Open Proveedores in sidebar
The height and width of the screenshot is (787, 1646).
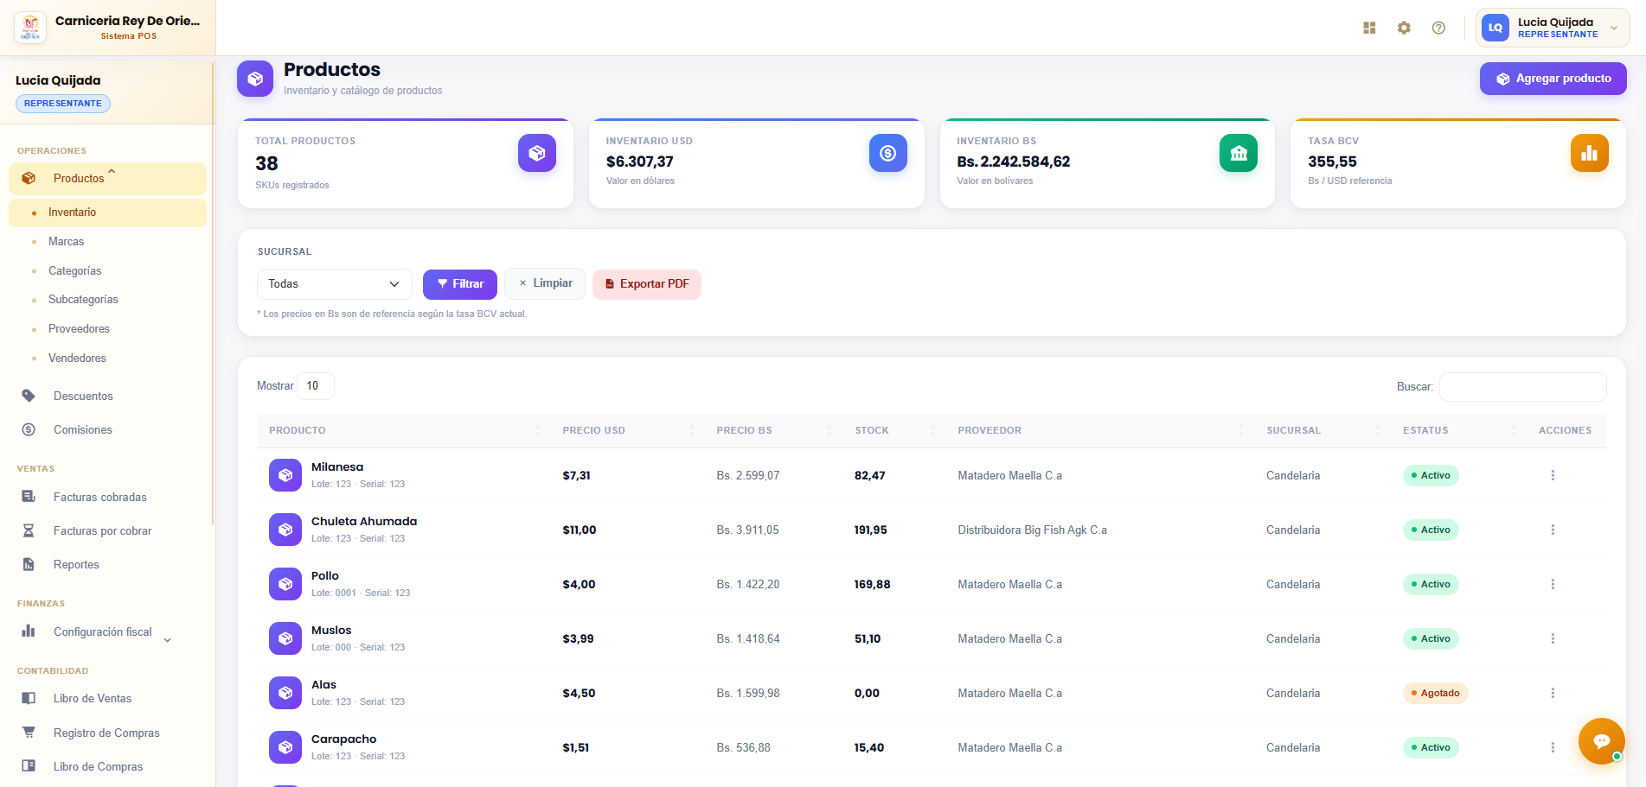click(79, 329)
